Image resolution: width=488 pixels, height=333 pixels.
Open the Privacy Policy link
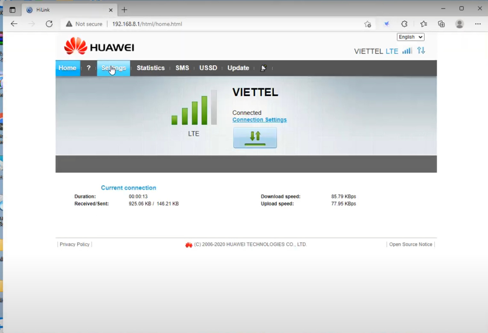click(x=75, y=244)
